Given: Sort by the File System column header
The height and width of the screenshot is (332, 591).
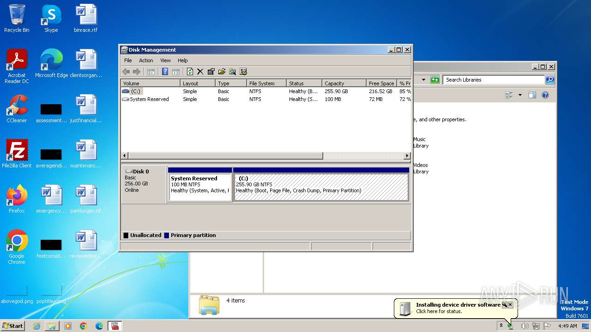Looking at the screenshot, I should point(266,83).
